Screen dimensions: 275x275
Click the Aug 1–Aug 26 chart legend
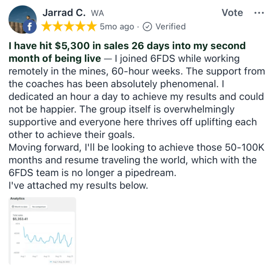[x=60, y=262]
